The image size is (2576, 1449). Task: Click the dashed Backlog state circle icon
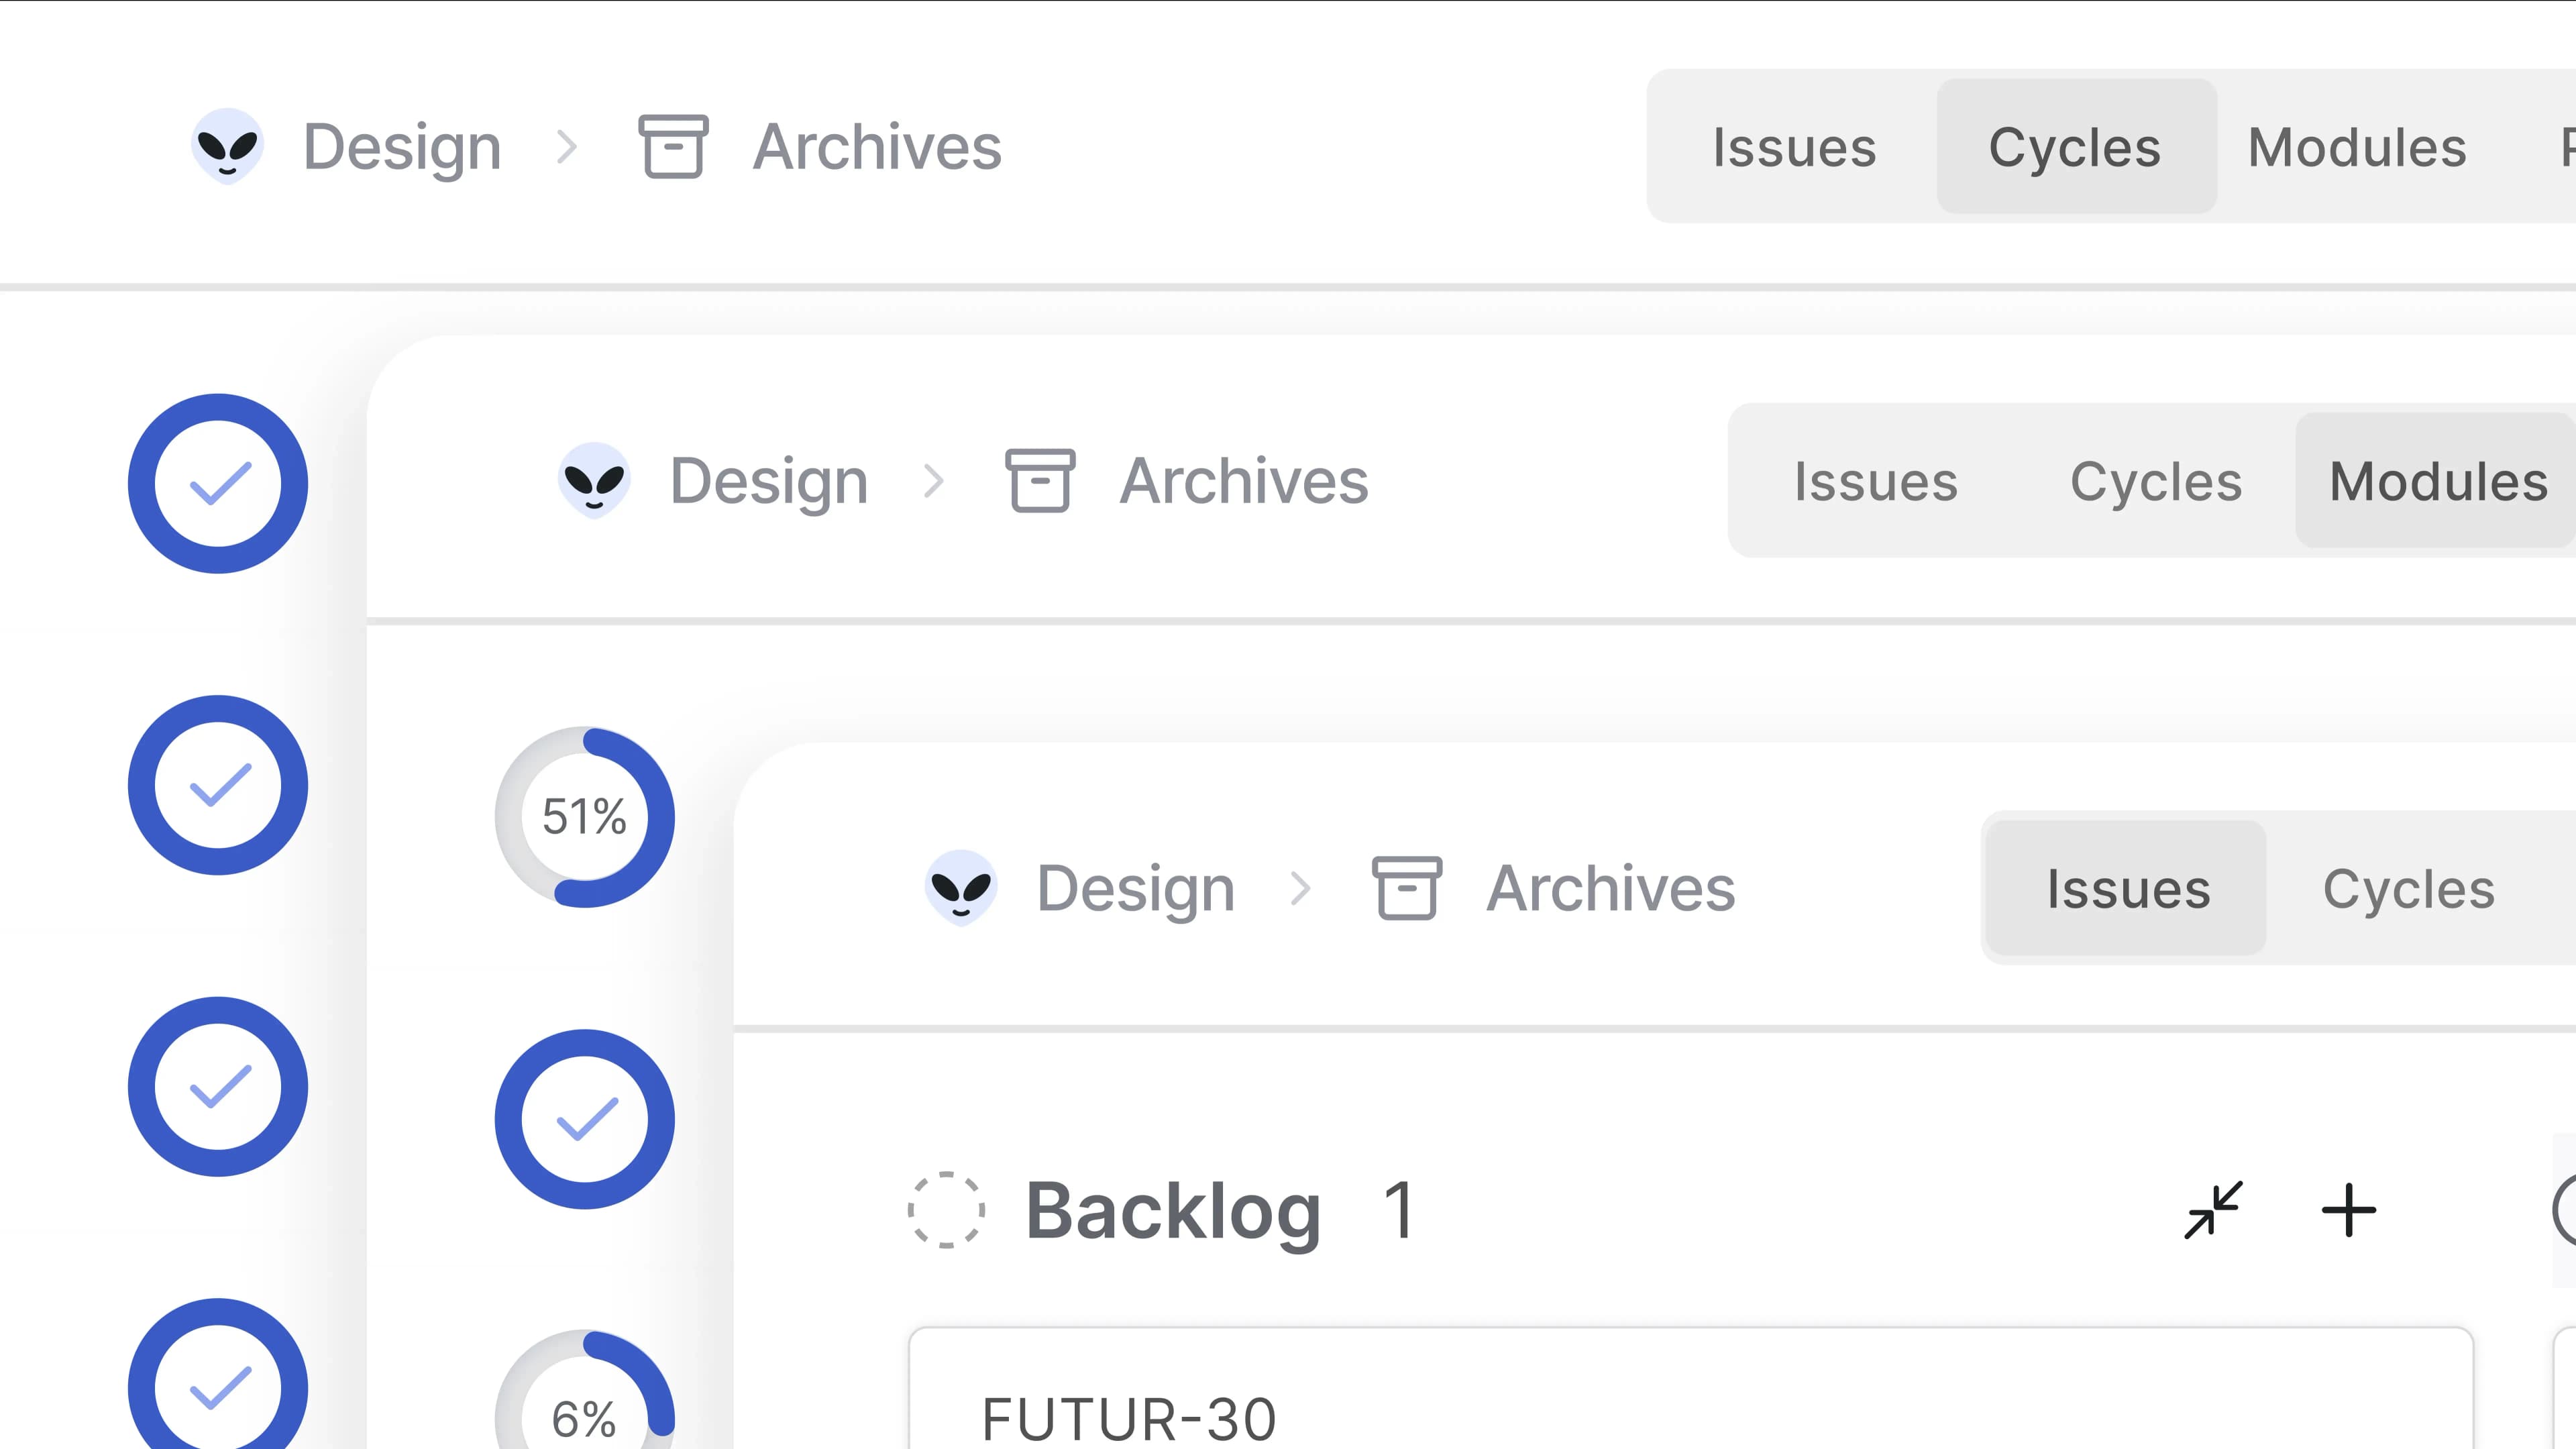pos(946,1210)
